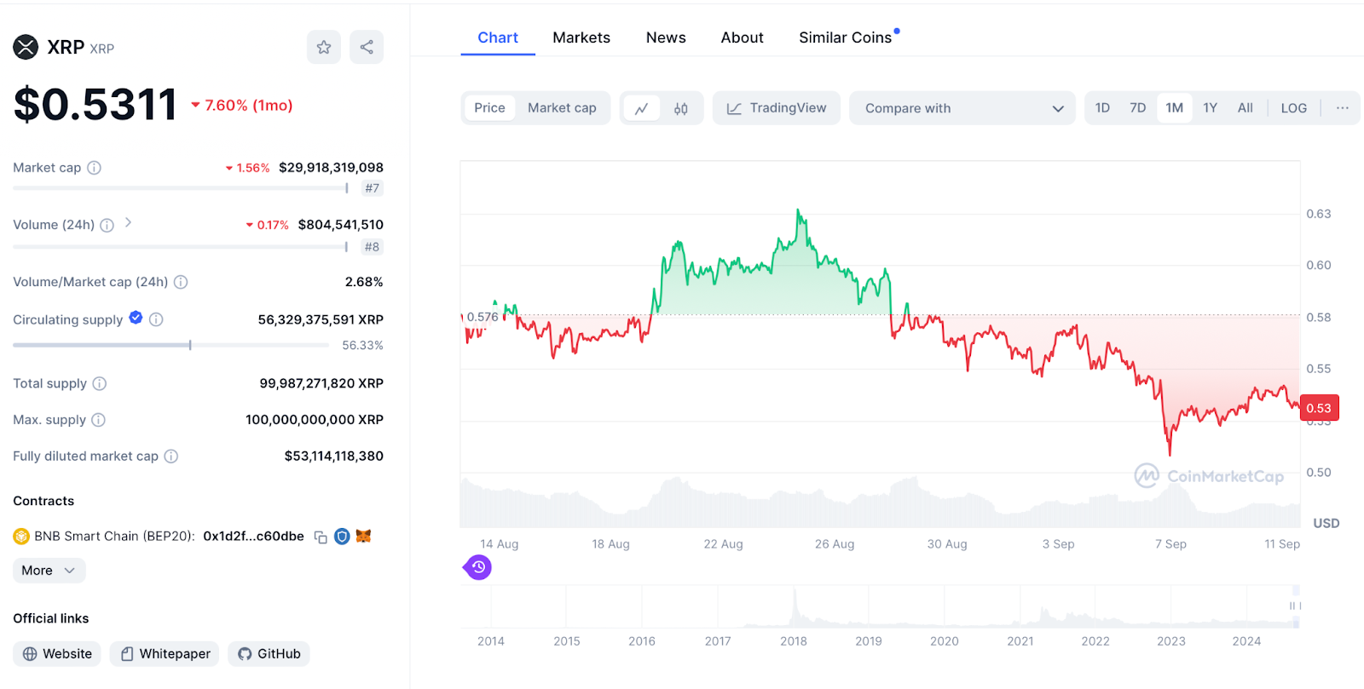Click the XRP coin logo
Screen dimensions: 1364x689
pyautogui.click(x=26, y=47)
